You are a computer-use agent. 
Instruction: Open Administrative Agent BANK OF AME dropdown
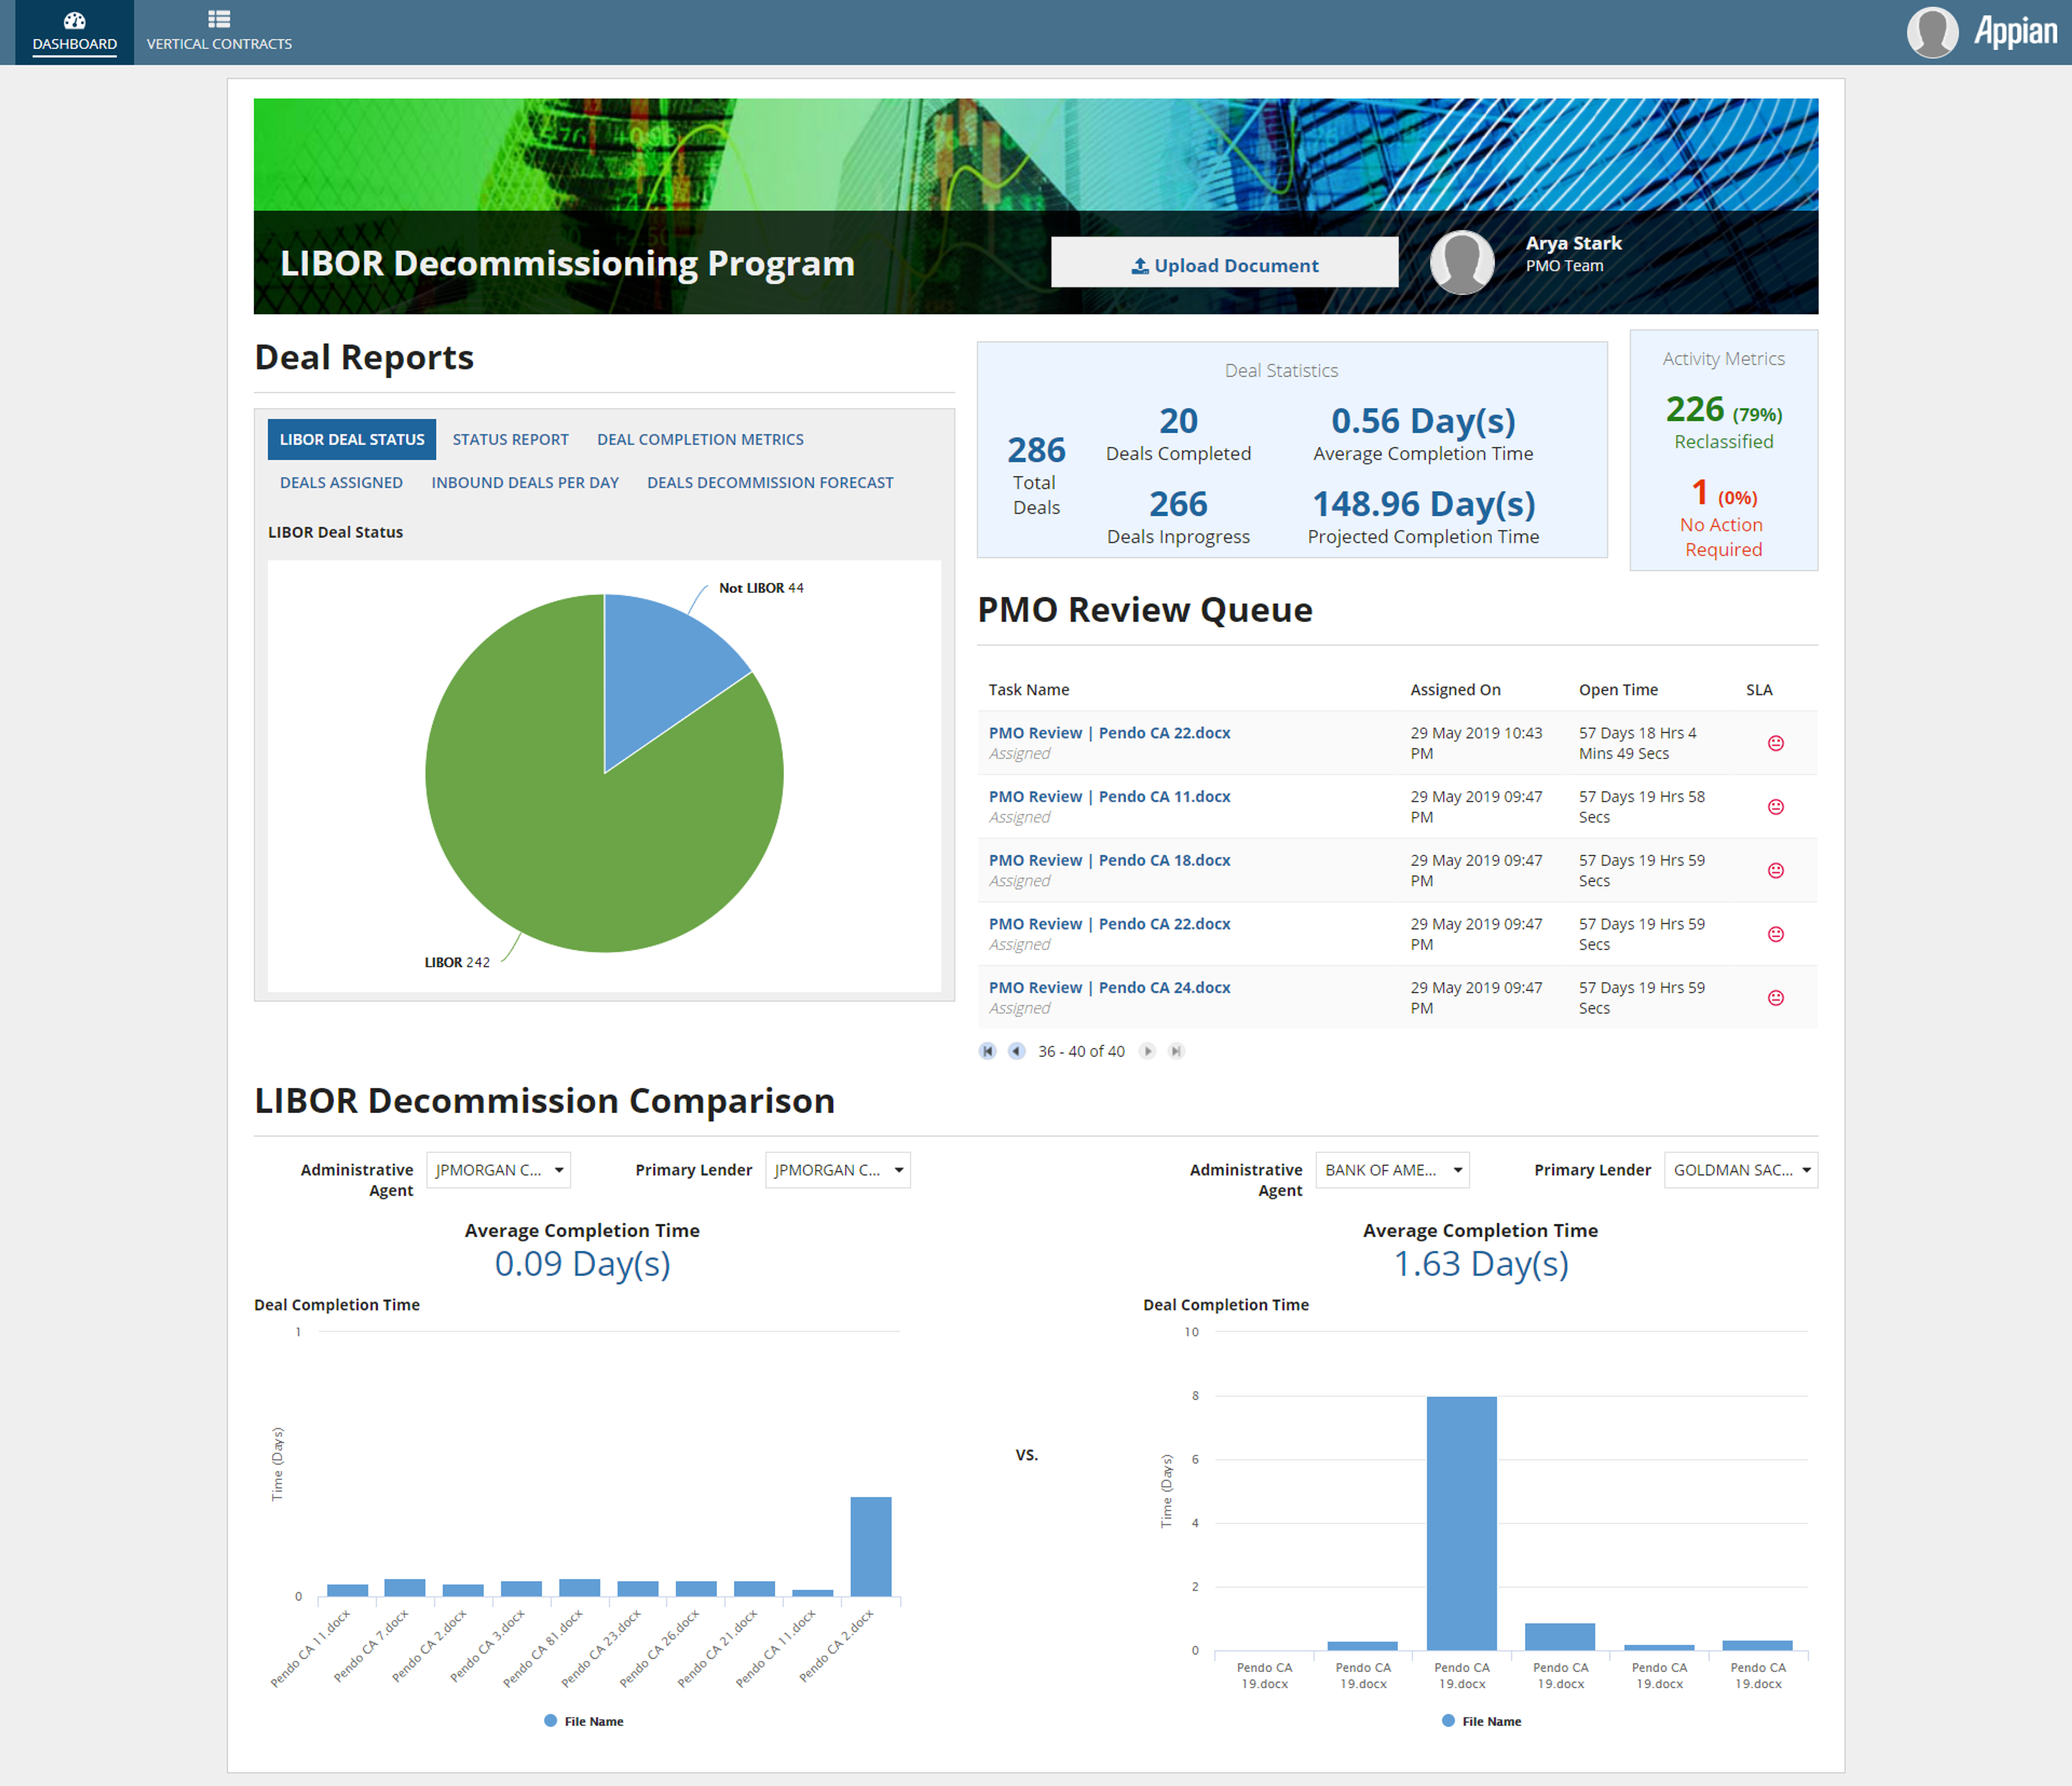[x=1392, y=1170]
